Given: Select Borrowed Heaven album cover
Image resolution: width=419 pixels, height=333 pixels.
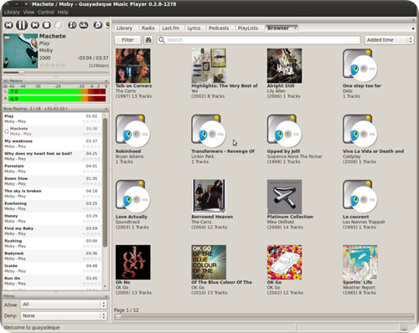Looking at the screenshot, I should pos(209,197).
